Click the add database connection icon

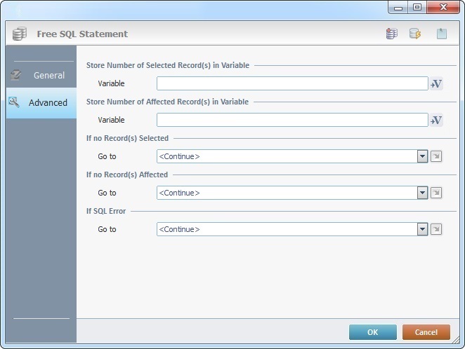[x=391, y=34]
